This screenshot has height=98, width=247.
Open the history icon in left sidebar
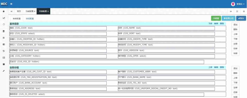coord(4,51)
